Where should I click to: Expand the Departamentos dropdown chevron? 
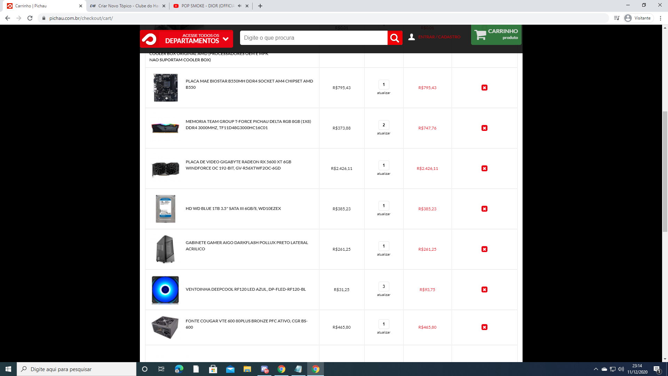point(226,39)
